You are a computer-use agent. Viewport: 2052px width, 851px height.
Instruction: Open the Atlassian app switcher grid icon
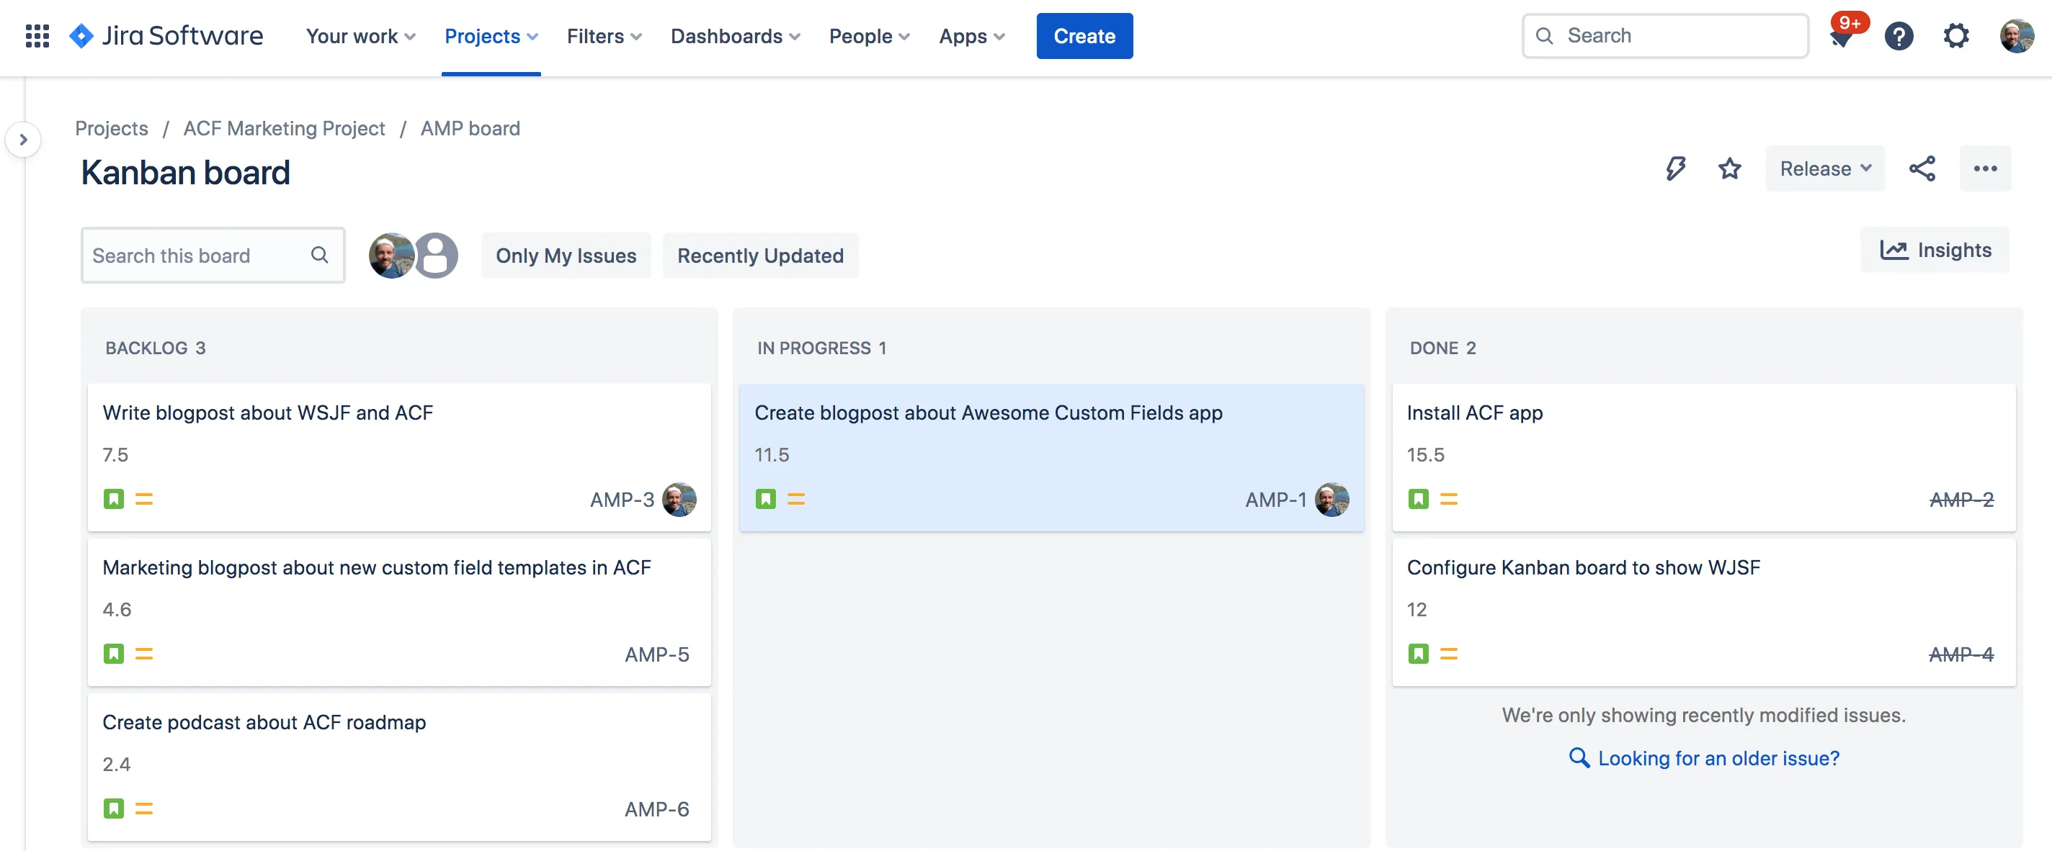click(37, 35)
